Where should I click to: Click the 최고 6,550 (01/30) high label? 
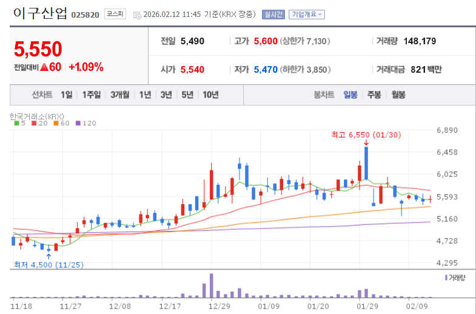[x=366, y=135]
